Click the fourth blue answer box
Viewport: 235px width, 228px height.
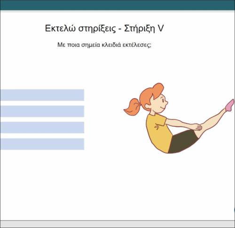[x=42, y=144]
